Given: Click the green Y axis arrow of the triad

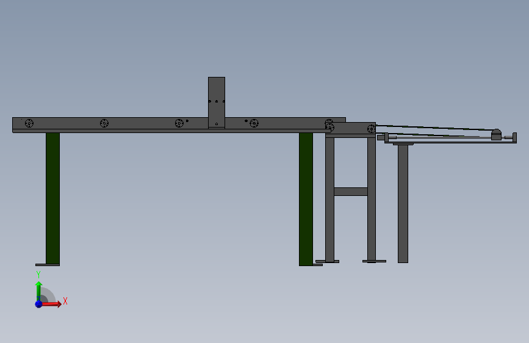Looking at the screenshot, I should (39, 291).
